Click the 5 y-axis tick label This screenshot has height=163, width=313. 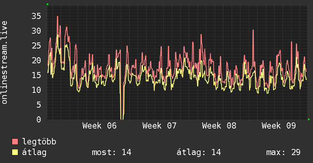pos(39,105)
